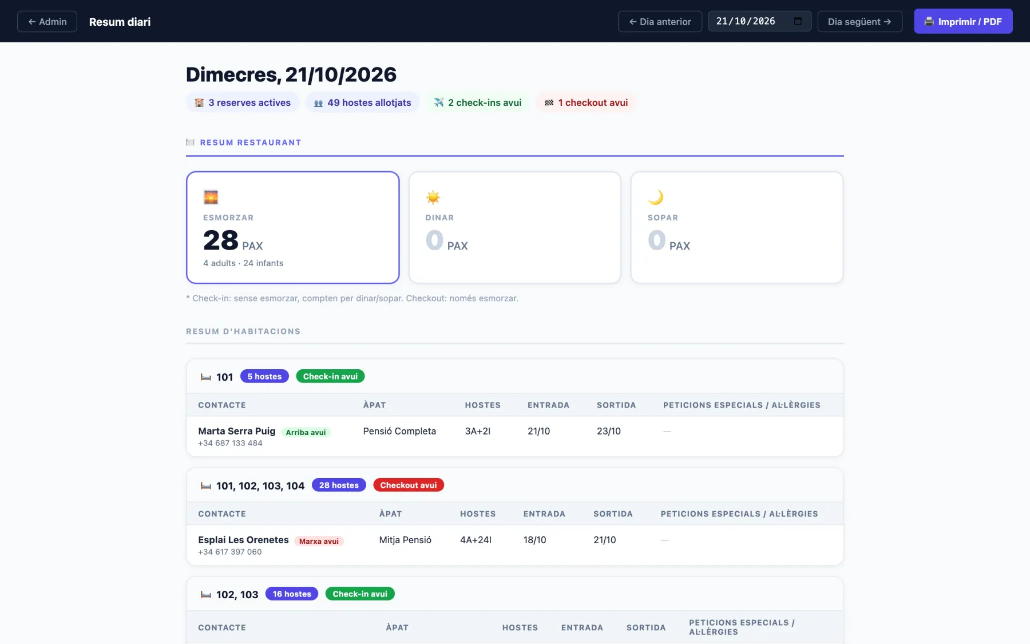Click the "Pensió Completa" cell
The height and width of the screenshot is (644, 1030).
coord(399,431)
